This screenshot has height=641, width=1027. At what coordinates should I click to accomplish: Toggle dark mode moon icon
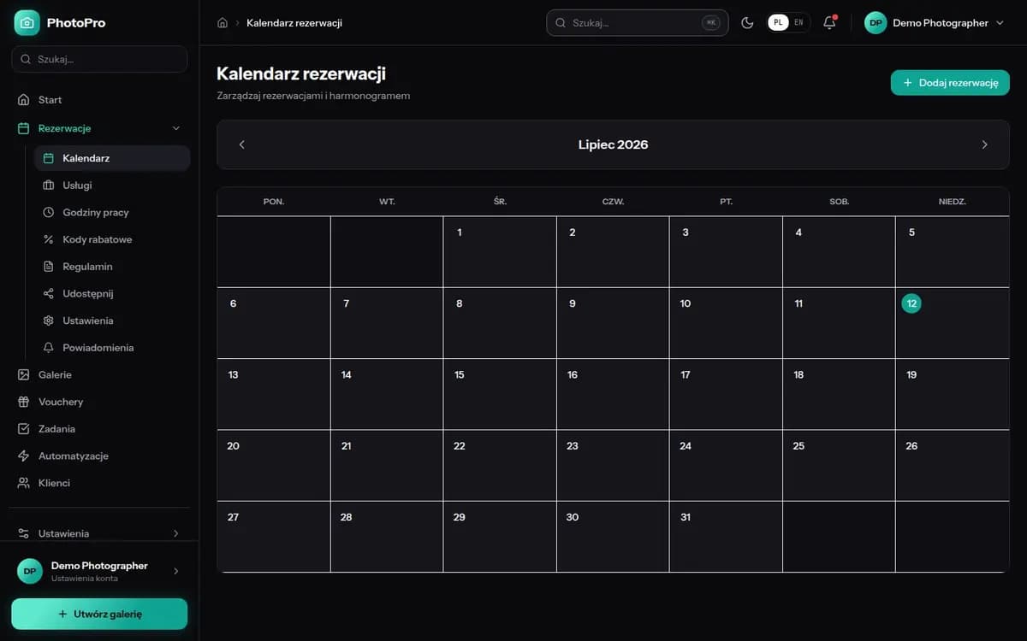[747, 23]
